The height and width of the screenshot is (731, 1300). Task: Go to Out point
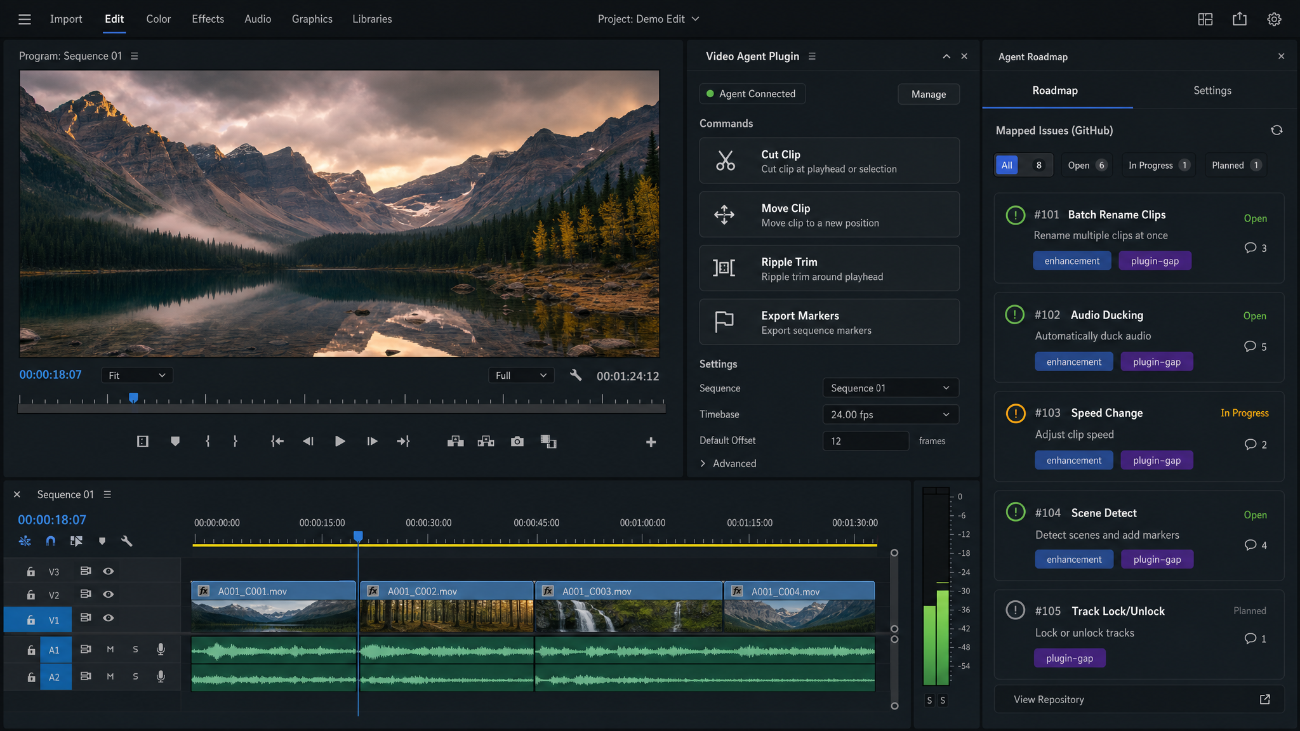click(404, 441)
